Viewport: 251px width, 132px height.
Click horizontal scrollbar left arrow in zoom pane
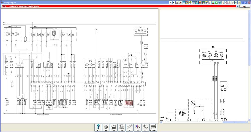[161, 122]
